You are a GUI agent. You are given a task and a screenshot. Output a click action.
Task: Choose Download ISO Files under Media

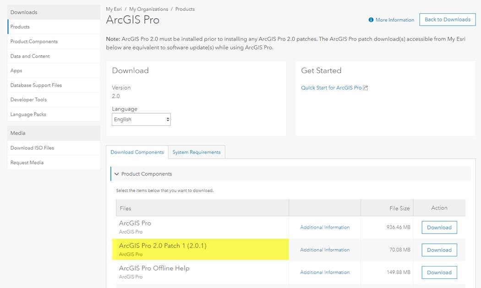pos(32,148)
